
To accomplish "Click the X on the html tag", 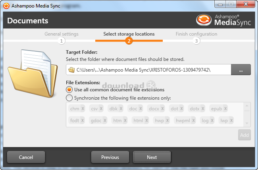I will (146, 121).
